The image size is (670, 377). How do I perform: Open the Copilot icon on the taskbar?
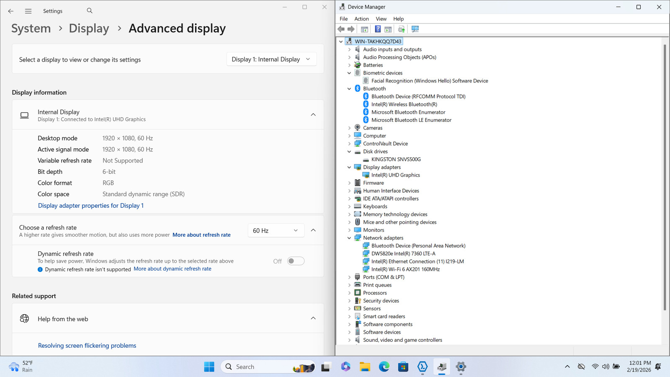point(345,367)
